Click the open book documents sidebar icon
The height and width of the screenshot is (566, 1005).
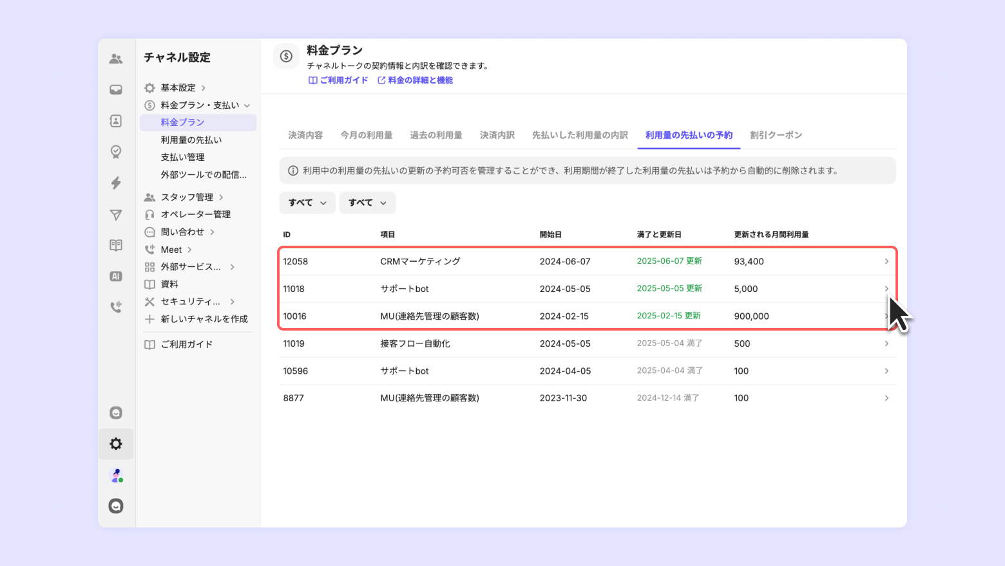116,245
